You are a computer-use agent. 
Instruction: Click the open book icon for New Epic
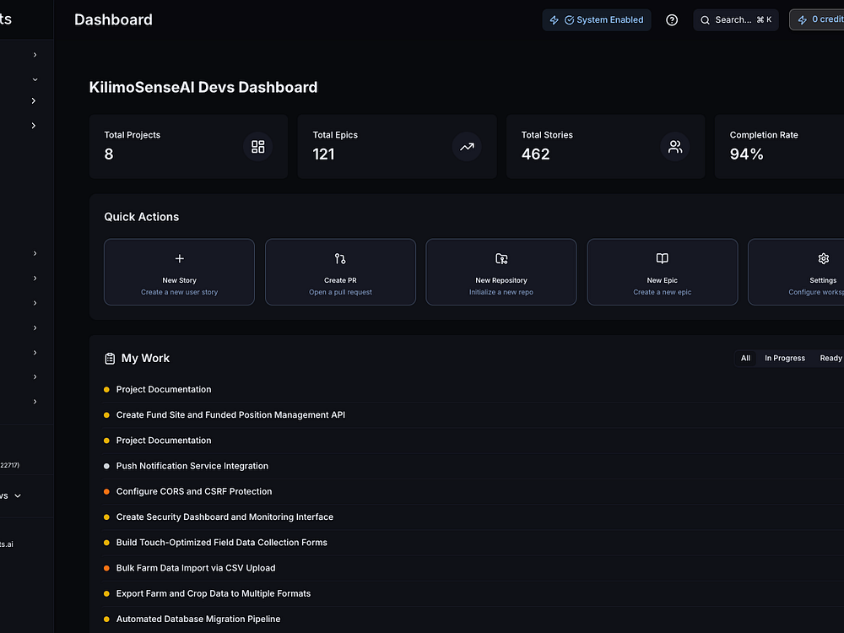click(x=662, y=258)
